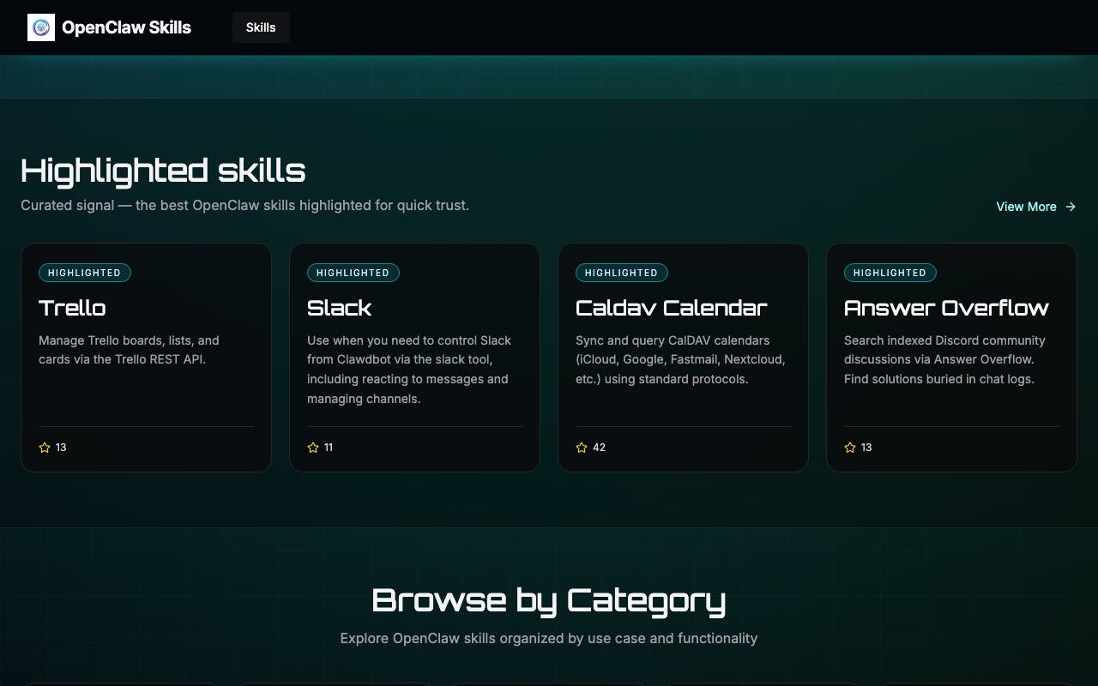Click the Caldav Calendar description text
1098x686 pixels.
point(680,360)
